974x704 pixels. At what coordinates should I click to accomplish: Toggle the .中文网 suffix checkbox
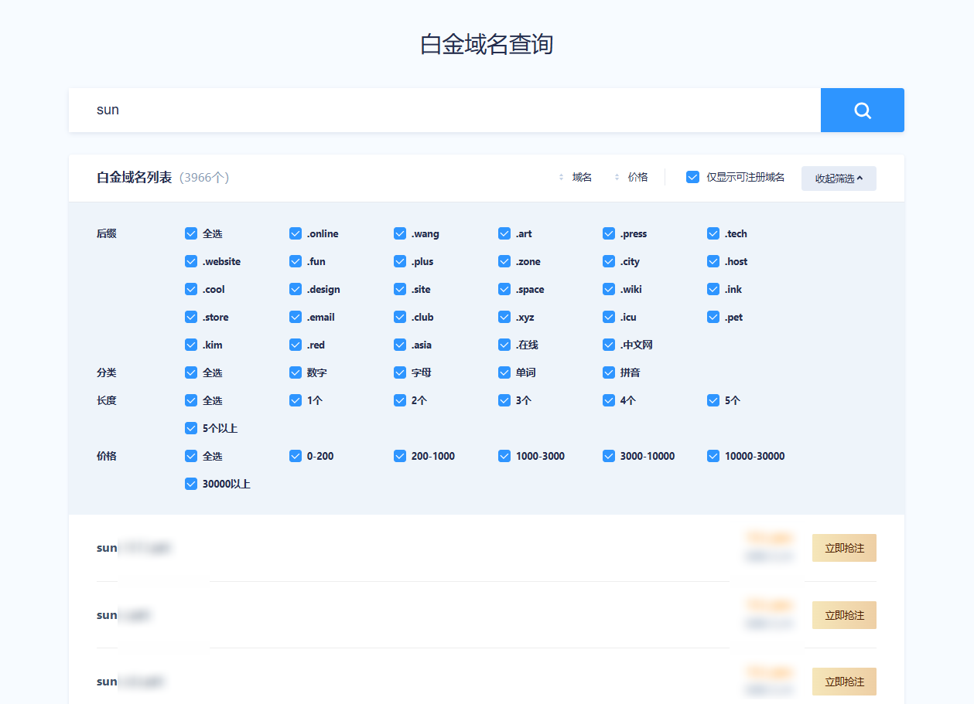click(x=609, y=345)
